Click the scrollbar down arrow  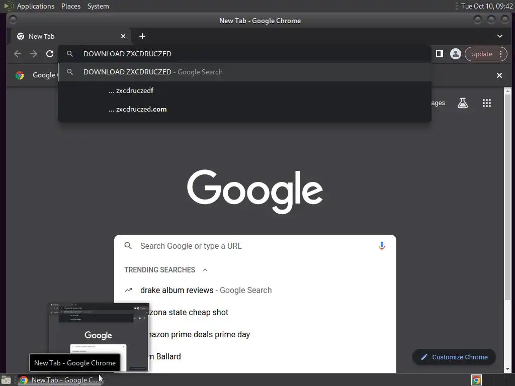(x=508, y=369)
